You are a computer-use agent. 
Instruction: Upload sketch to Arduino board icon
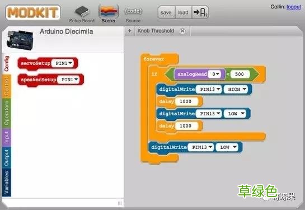coord(200,13)
